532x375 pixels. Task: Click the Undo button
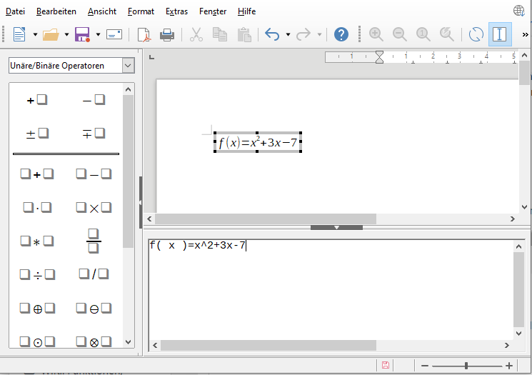pyautogui.click(x=272, y=34)
